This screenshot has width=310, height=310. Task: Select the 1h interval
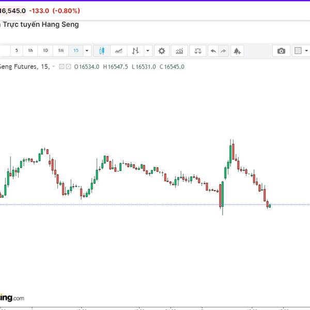click(30, 51)
